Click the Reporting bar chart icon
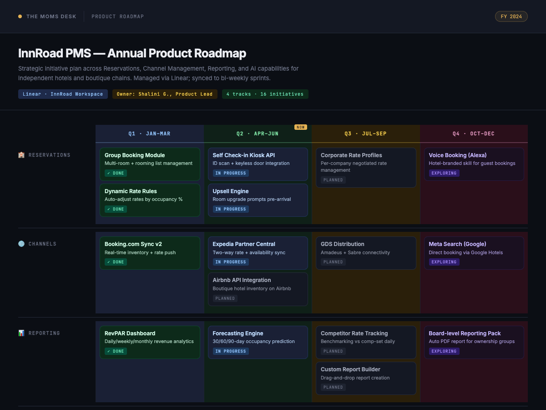 point(21,333)
